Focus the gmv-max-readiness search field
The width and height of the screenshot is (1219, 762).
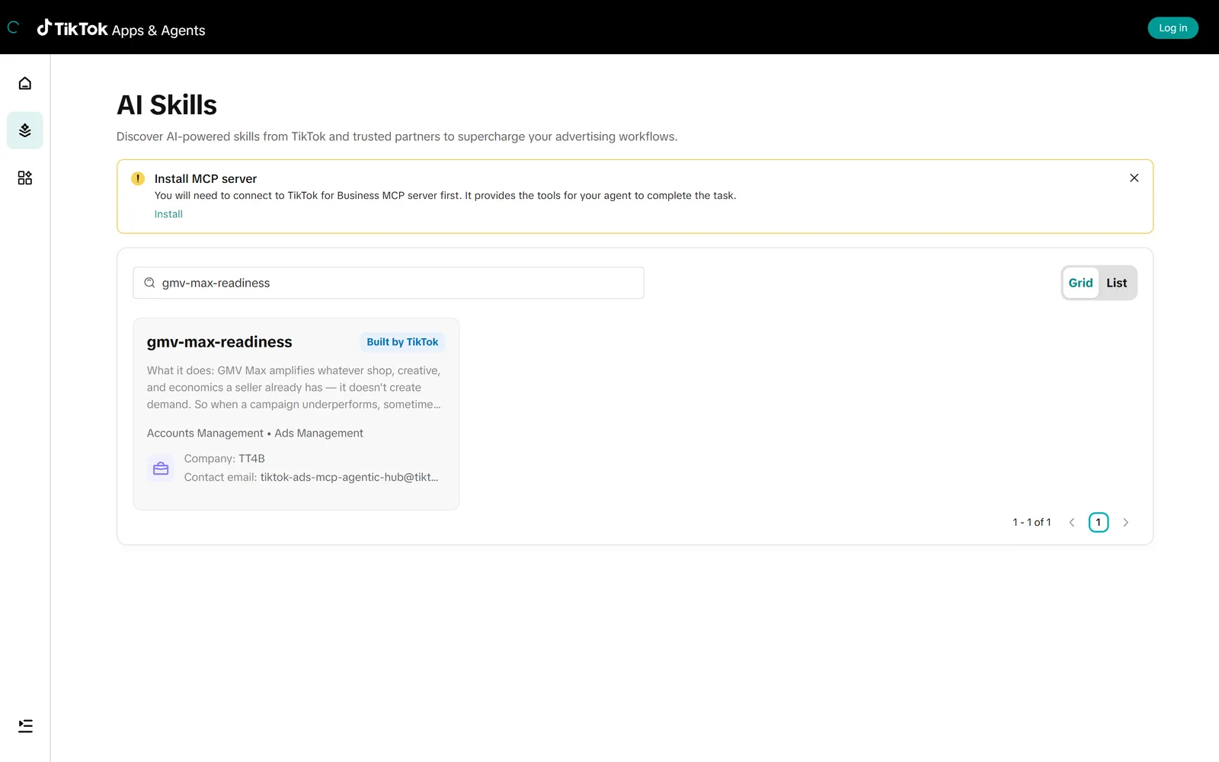[389, 283]
